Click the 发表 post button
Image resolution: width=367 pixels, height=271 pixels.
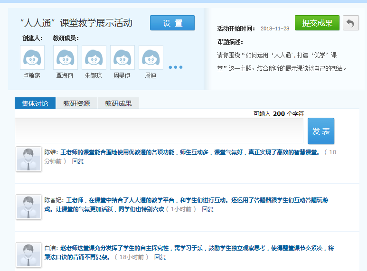point(321,131)
